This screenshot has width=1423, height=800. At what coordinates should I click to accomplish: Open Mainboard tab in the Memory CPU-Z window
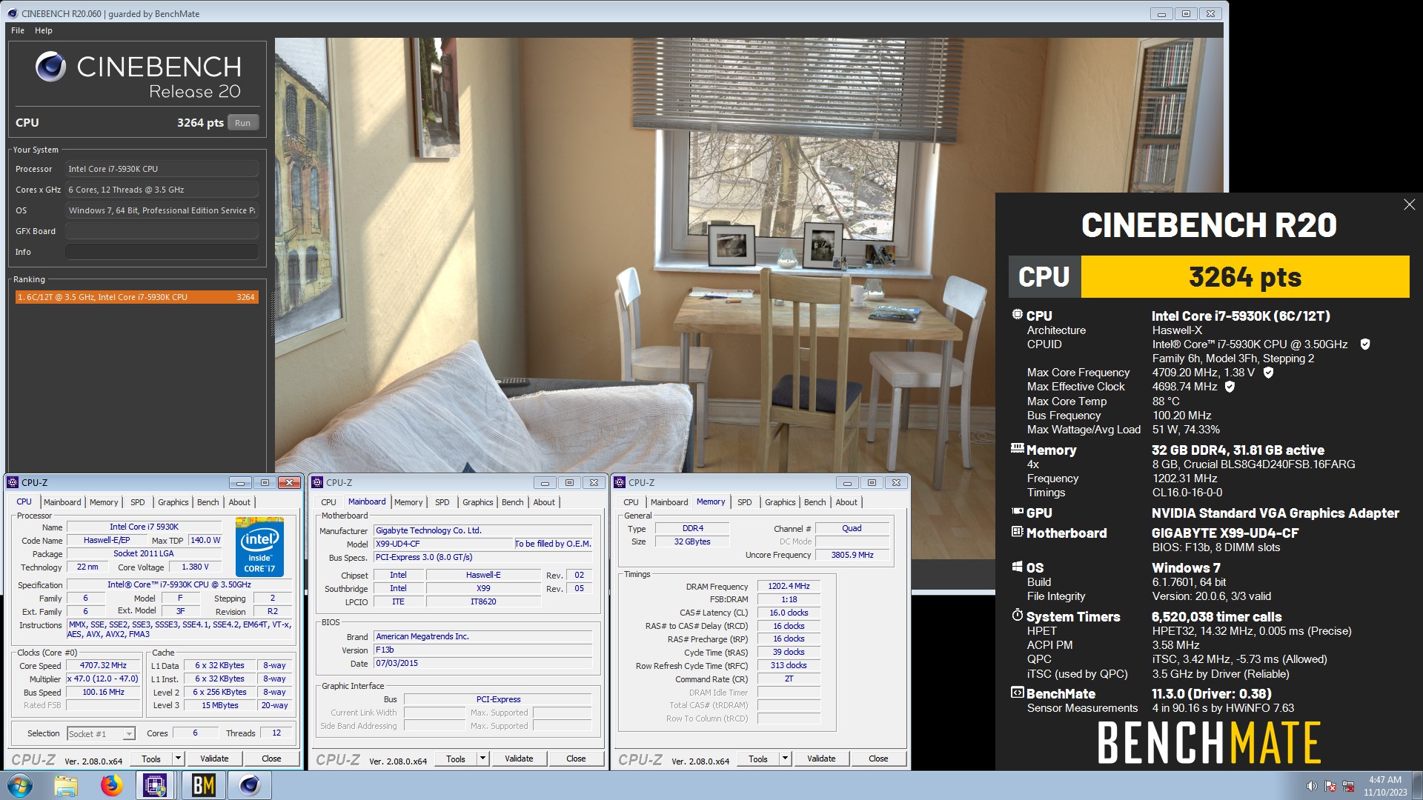click(x=669, y=502)
